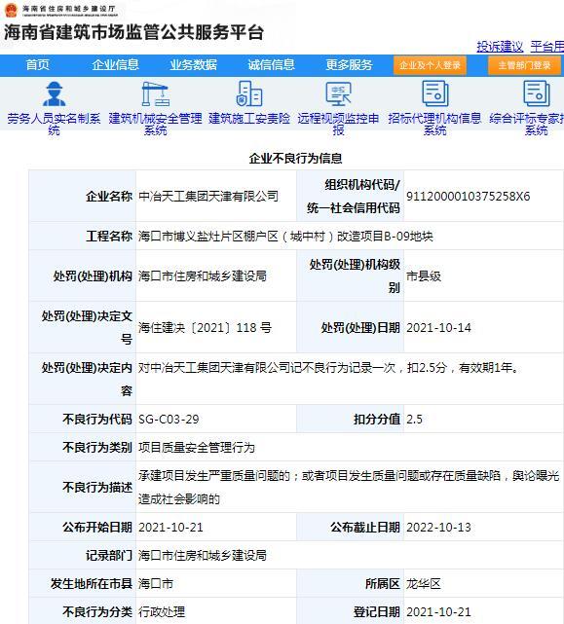Select registration date 2021-10-21 in last row
This screenshot has width=564, height=624.
click(438, 612)
